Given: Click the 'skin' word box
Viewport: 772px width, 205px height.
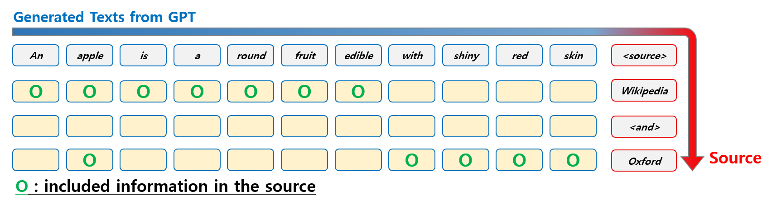Looking at the screenshot, I should (573, 56).
